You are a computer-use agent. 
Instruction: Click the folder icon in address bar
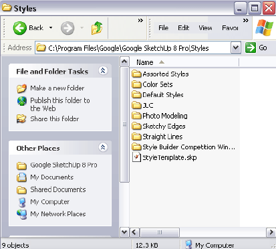[x=41, y=48]
